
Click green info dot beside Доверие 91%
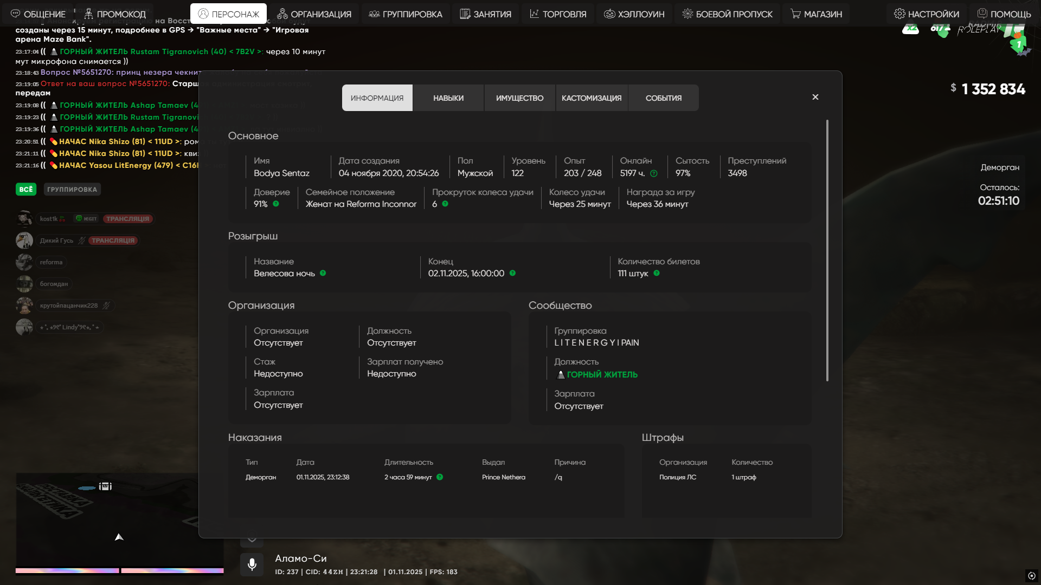pos(276,204)
